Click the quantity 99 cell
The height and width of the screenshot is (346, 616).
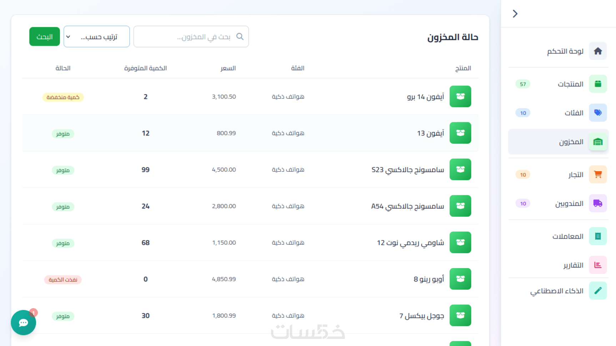coord(145,170)
